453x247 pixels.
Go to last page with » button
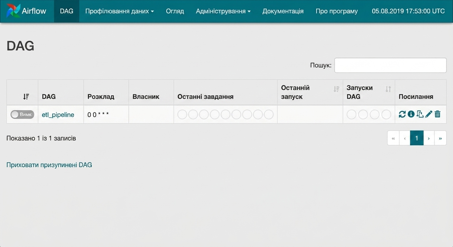(440, 138)
